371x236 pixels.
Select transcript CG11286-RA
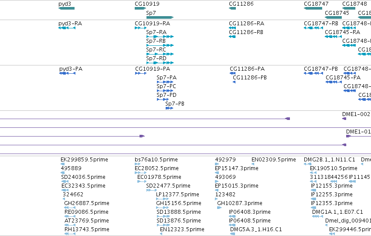pyautogui.click(x=232, y=28)
